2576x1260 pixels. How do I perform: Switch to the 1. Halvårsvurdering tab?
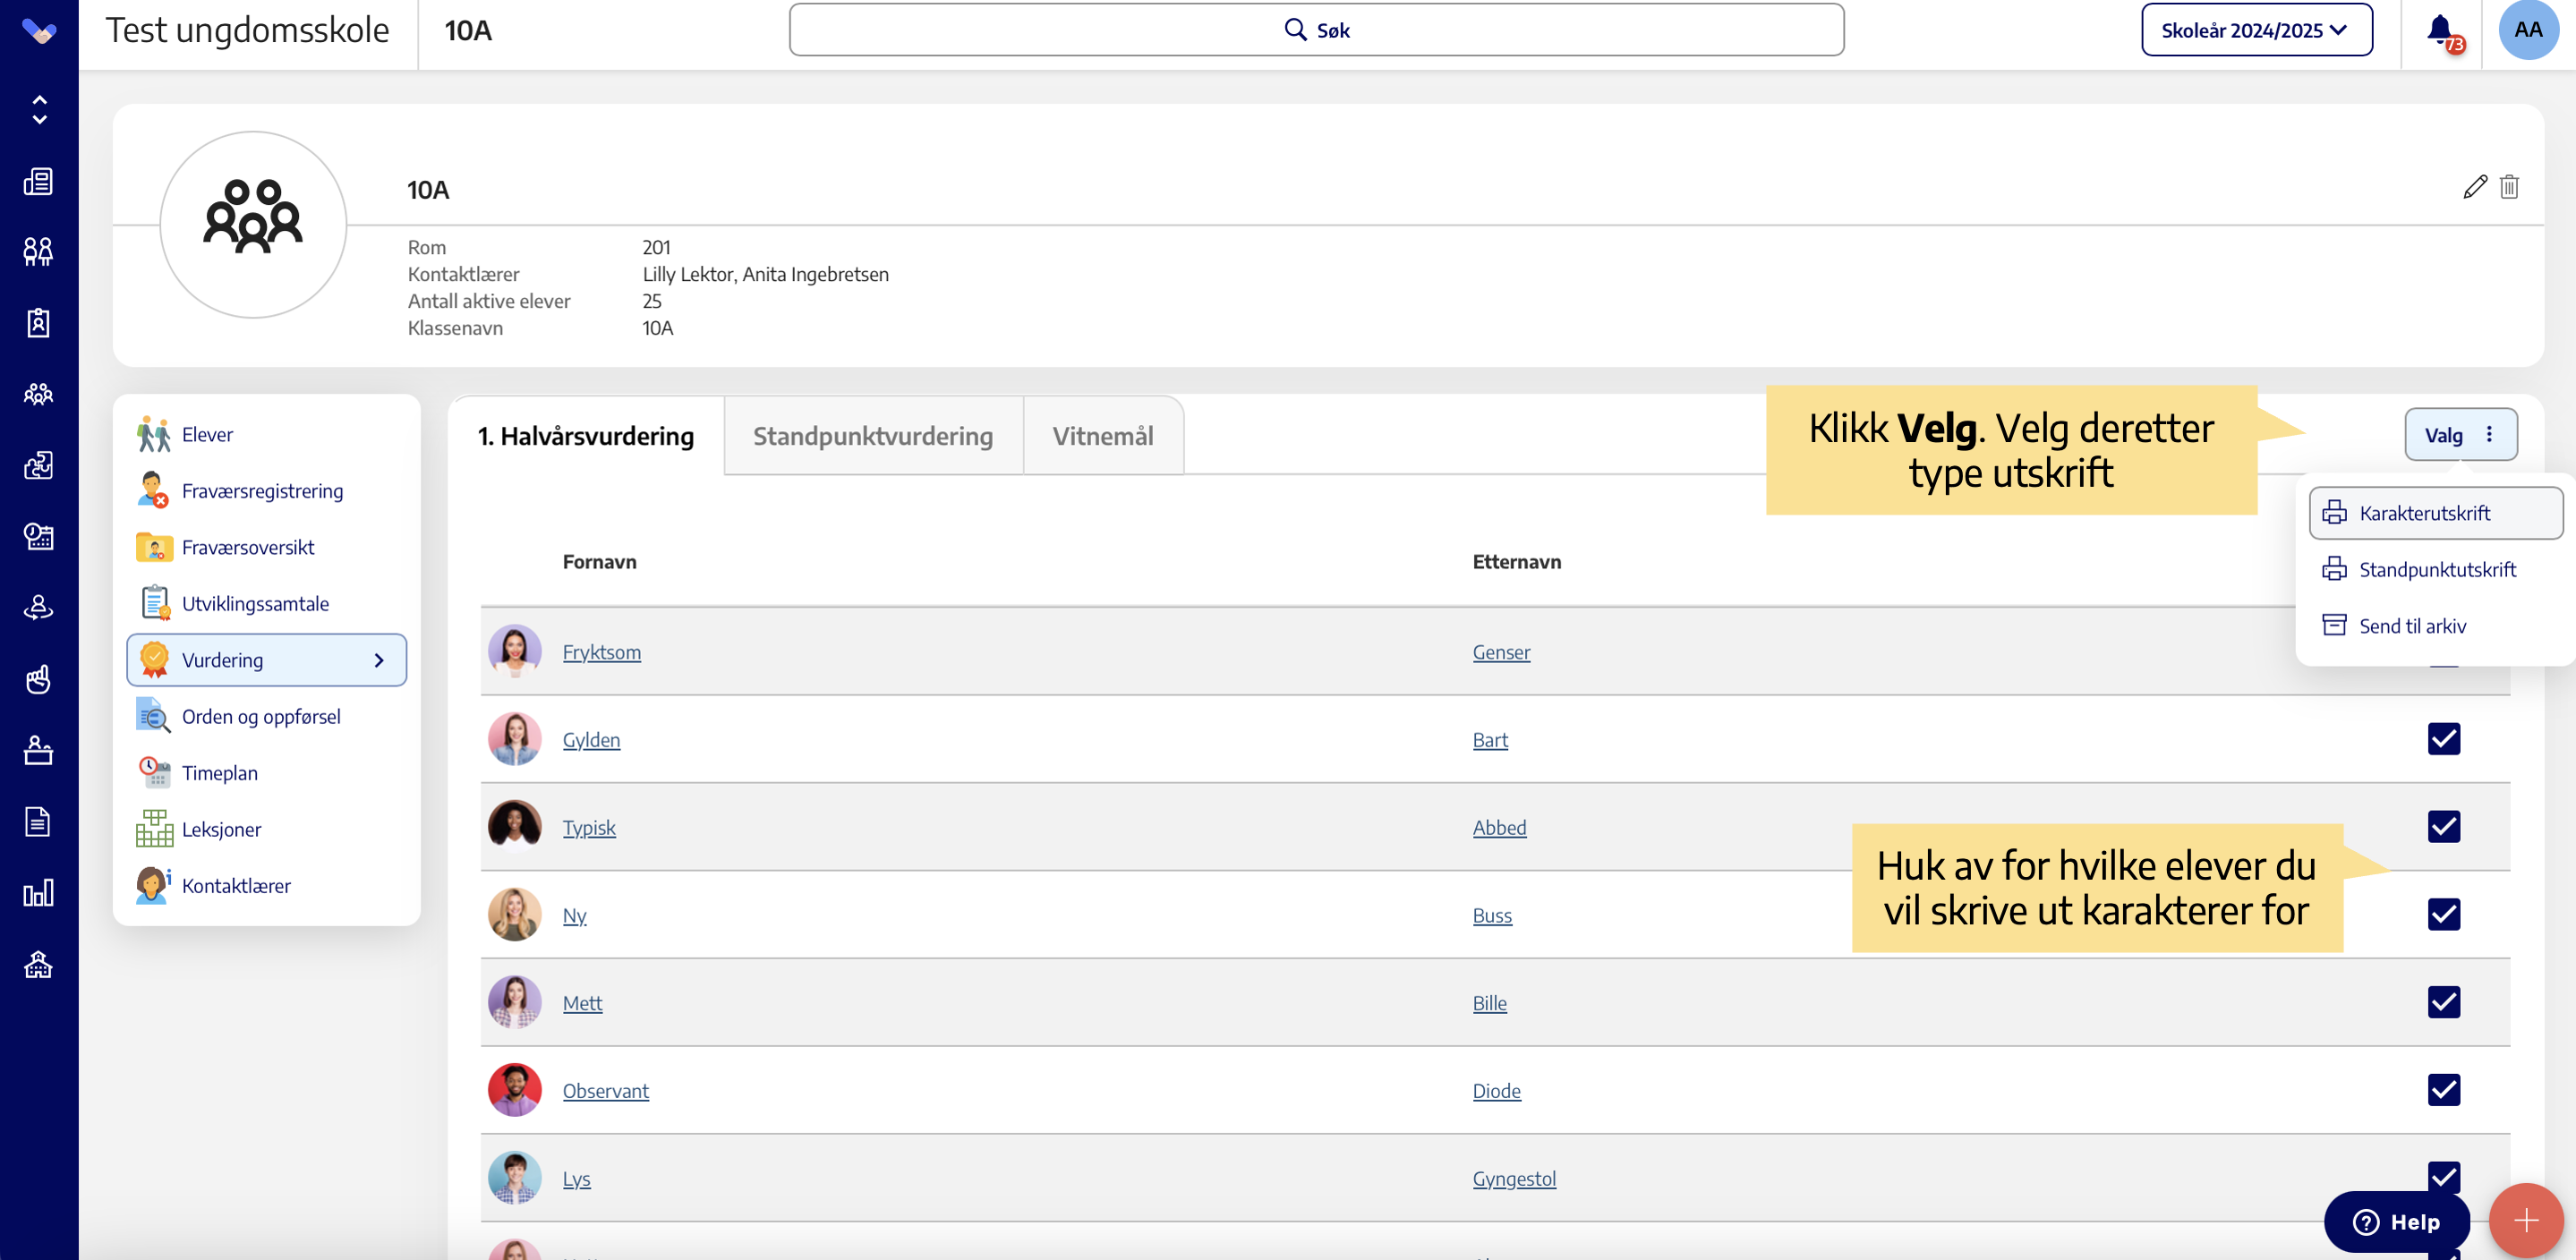click(586, 436)
